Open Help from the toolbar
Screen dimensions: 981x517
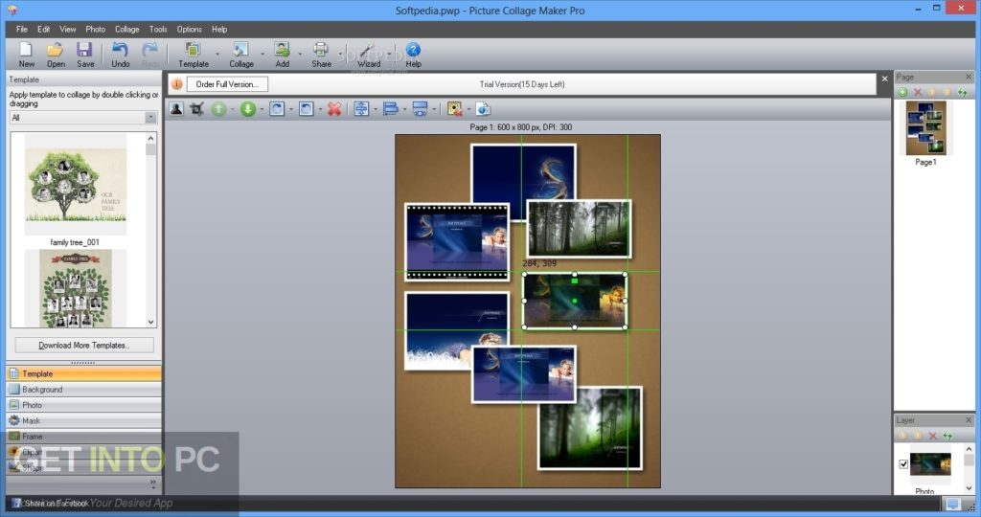pos(413,55)
